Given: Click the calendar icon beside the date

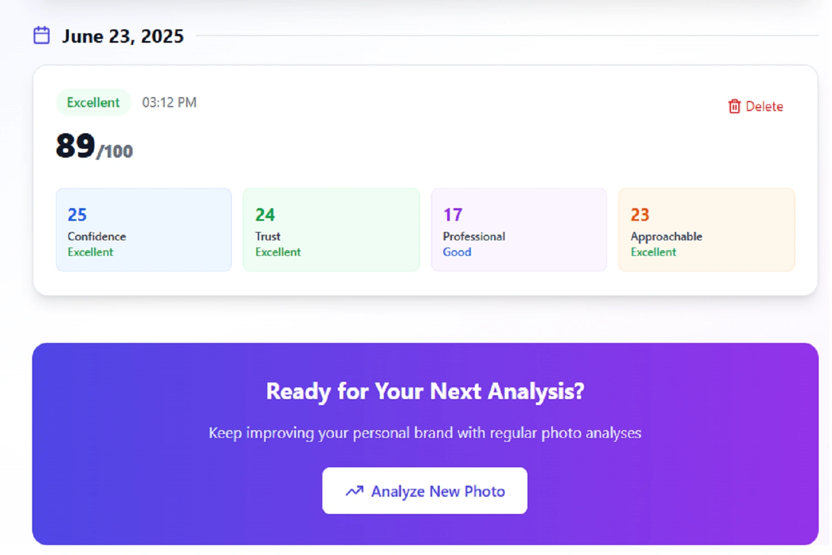Looking at the screenshot, I should pyautogui.click(x=42, y=36).
